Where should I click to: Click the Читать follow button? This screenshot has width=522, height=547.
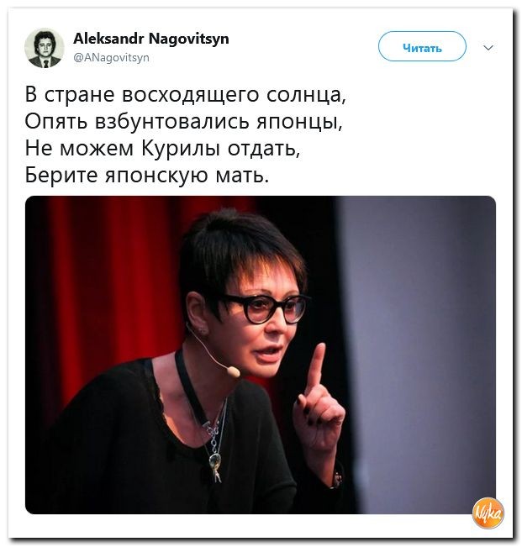click(422, 46)
